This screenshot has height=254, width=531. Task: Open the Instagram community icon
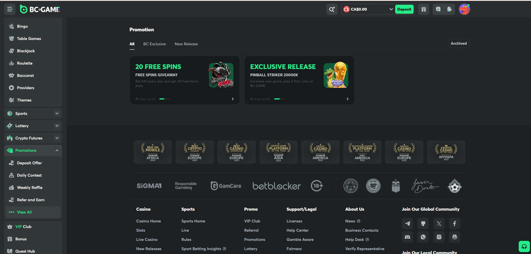pyautogui.click(x=439, y=237)
